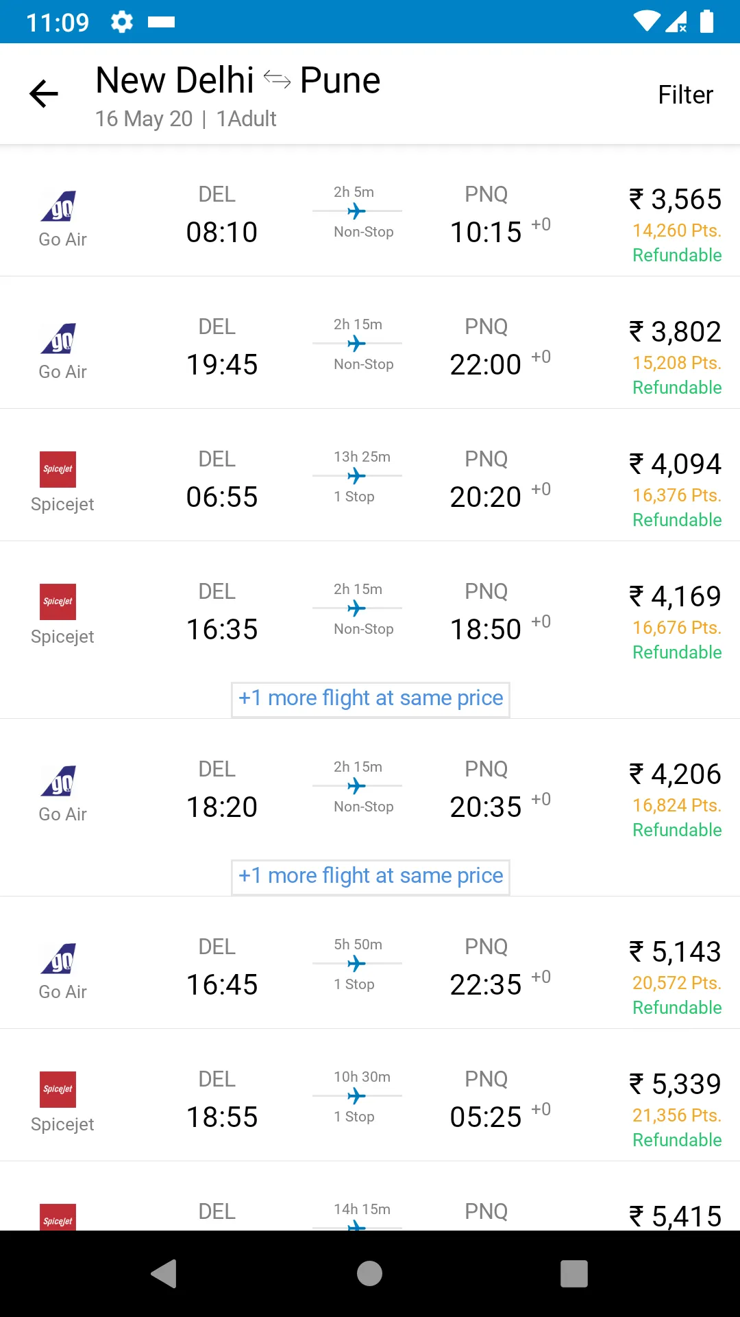Tap the Go Air logo on 16:45 flight

pyautogui.click(x=59, y=958)
